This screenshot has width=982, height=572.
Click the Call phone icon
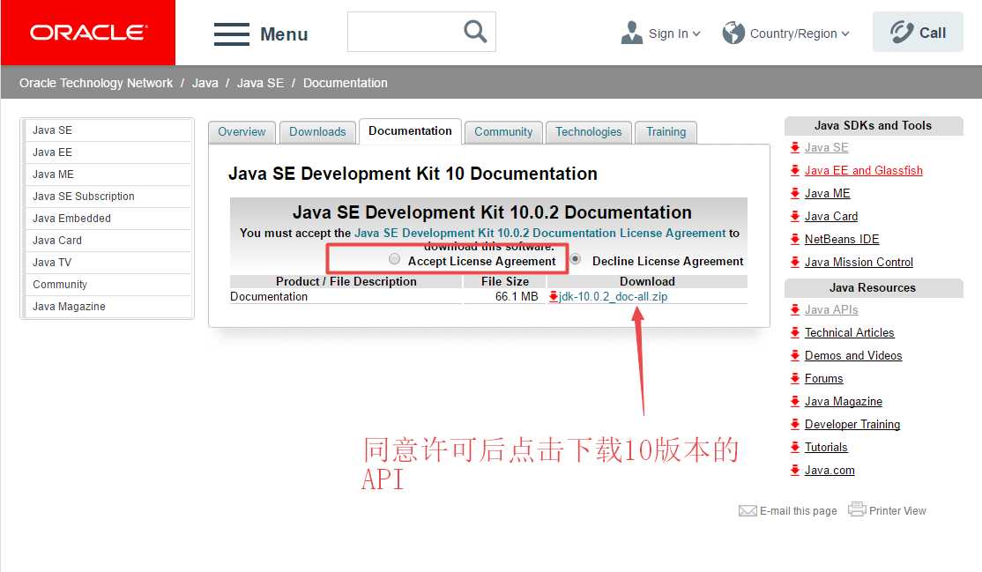click(x=902, y=32)
